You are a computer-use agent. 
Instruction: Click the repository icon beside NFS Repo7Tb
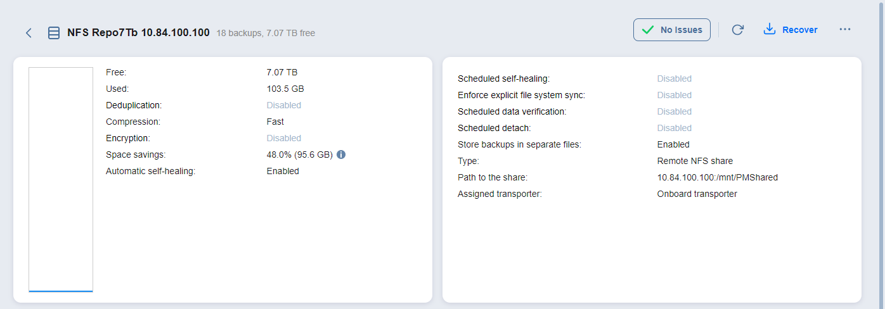[x=54, y=33]
